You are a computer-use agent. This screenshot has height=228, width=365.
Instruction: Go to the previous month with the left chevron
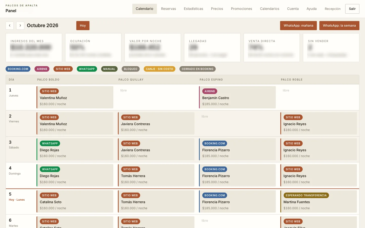click(x=10, y=26)
